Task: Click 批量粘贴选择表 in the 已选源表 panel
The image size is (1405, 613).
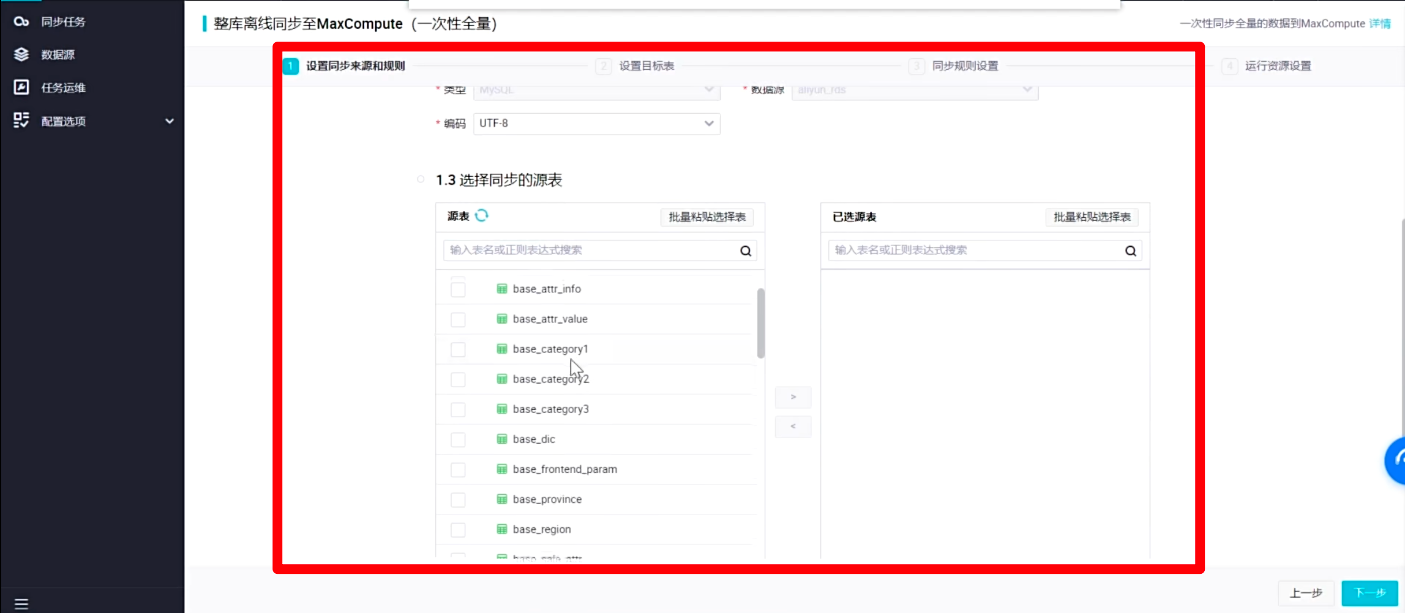Action: pyautogui.click(x=1092, y=217)
